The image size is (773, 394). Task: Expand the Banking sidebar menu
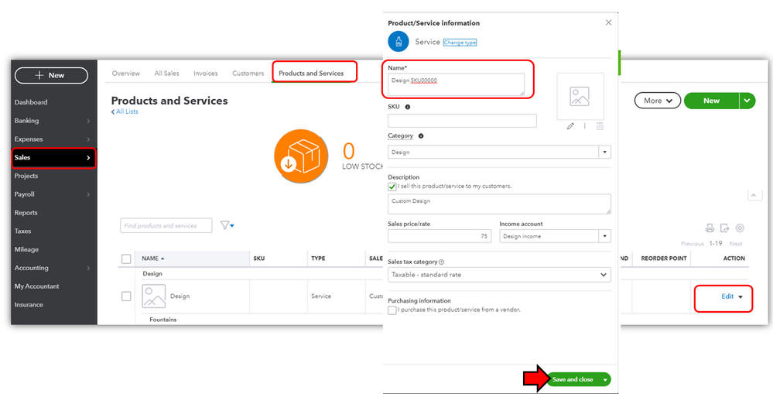[x=53, y=121]
